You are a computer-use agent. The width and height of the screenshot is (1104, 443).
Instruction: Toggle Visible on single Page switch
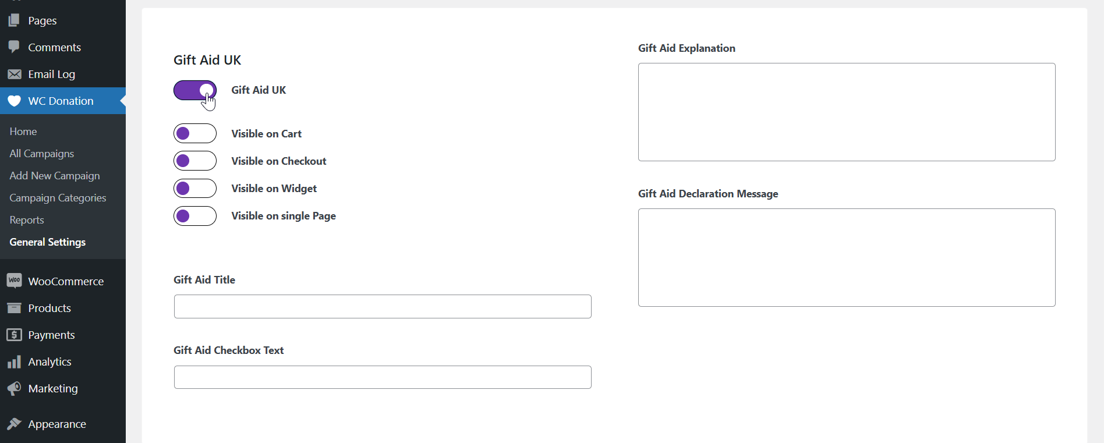click(195, 216)
